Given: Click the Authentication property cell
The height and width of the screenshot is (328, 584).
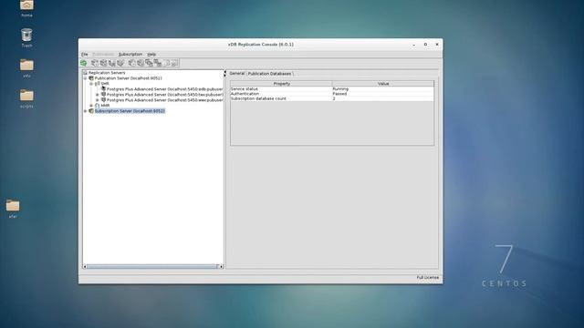Looking at the screenshot, I should pos(281,94).
